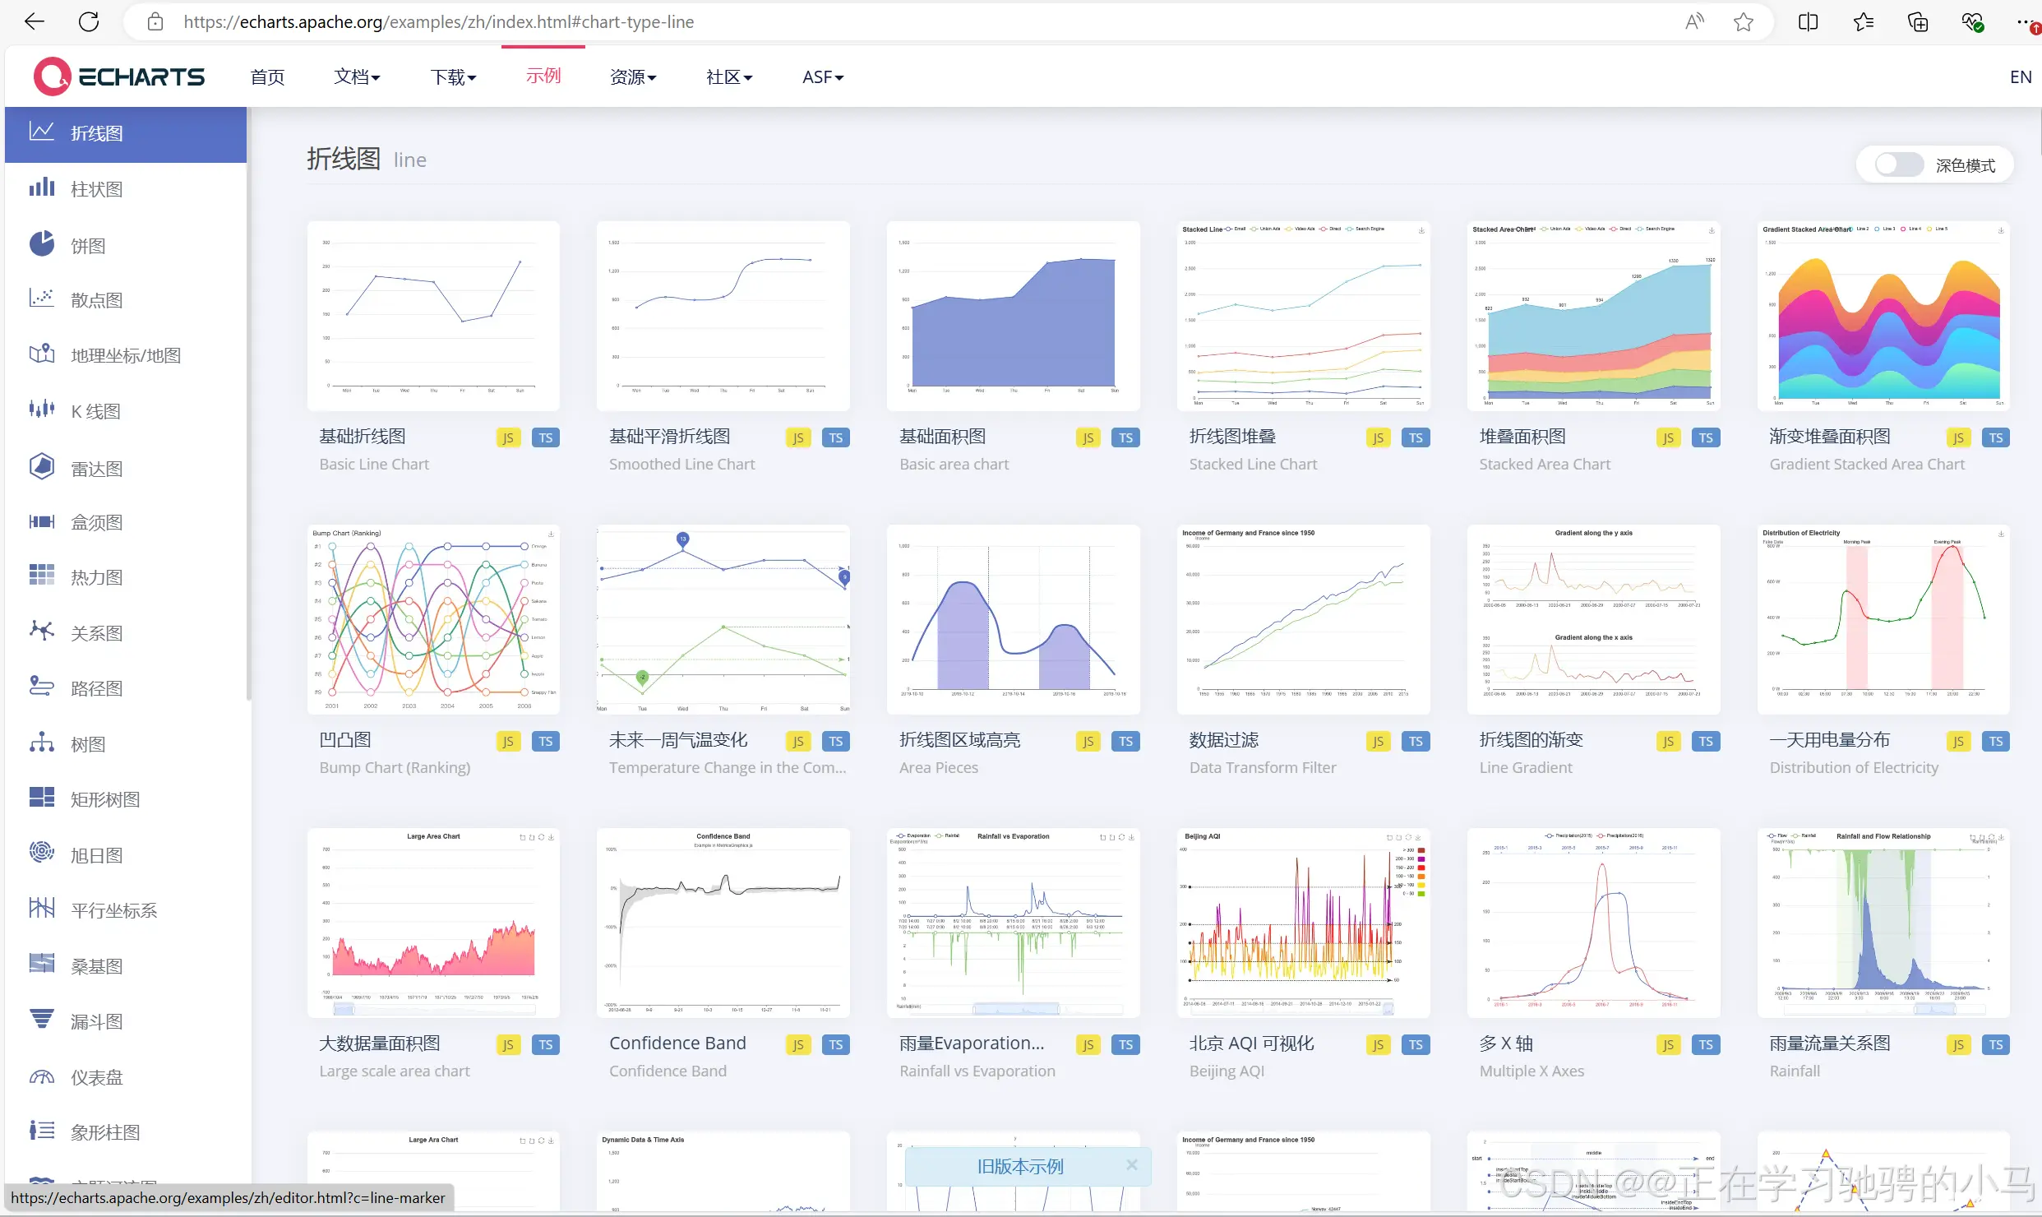The image size is (2042, 1217).
Task: Go to the 首页 nav item
Action: pyautogui.click(x=267, y=76)
